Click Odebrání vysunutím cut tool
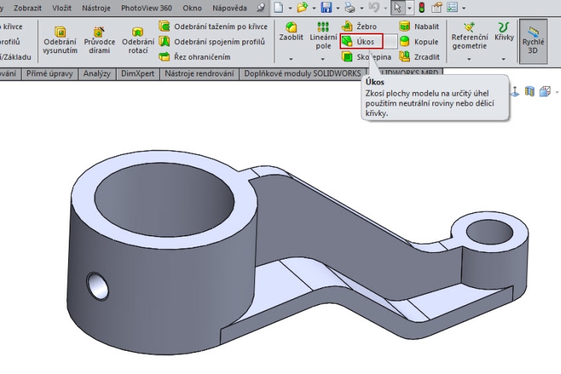This screenshot has height=374, width=561. 60,40
